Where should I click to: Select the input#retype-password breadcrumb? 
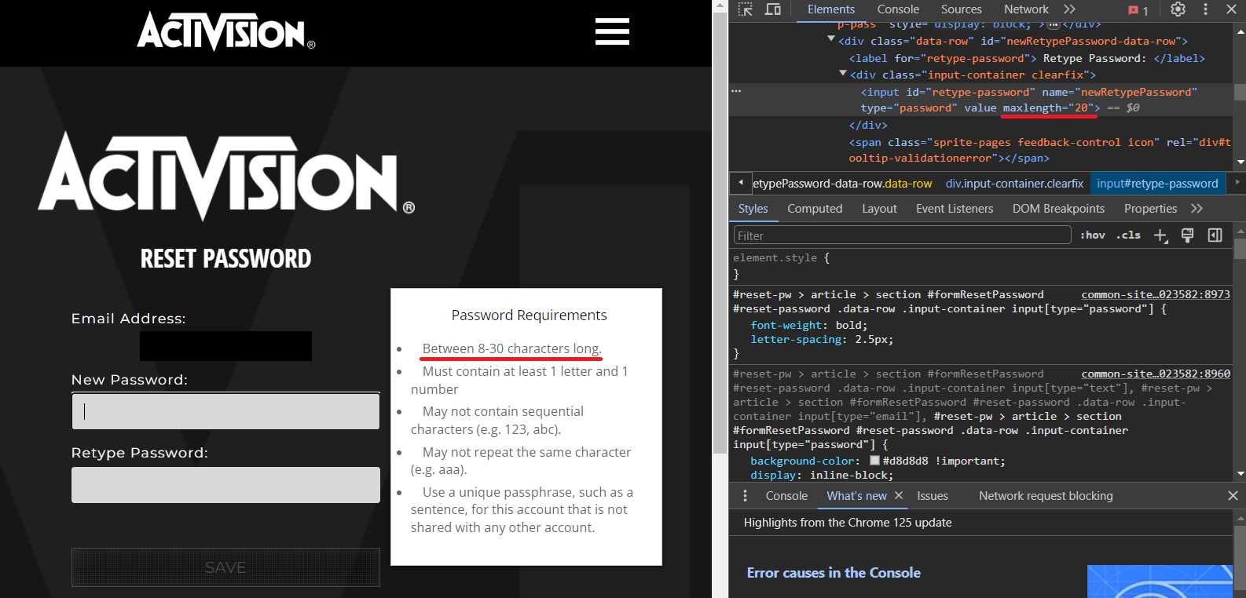tap(1157, 183)
